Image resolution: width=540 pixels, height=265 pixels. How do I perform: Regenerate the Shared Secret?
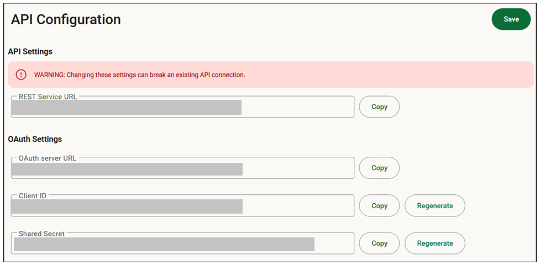point(435,243)
